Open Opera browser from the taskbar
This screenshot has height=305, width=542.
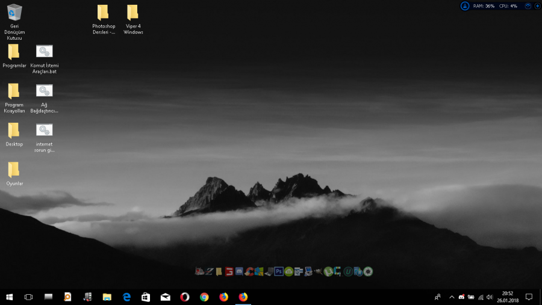185,297
